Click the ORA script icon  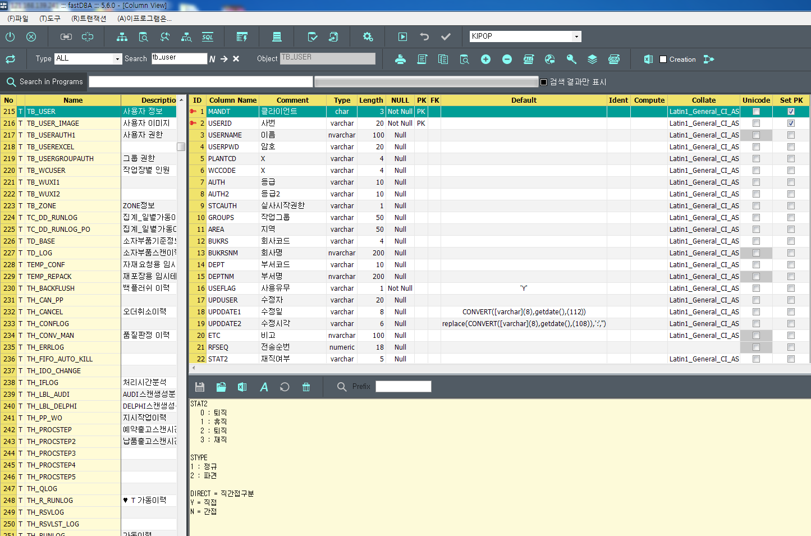614,59
